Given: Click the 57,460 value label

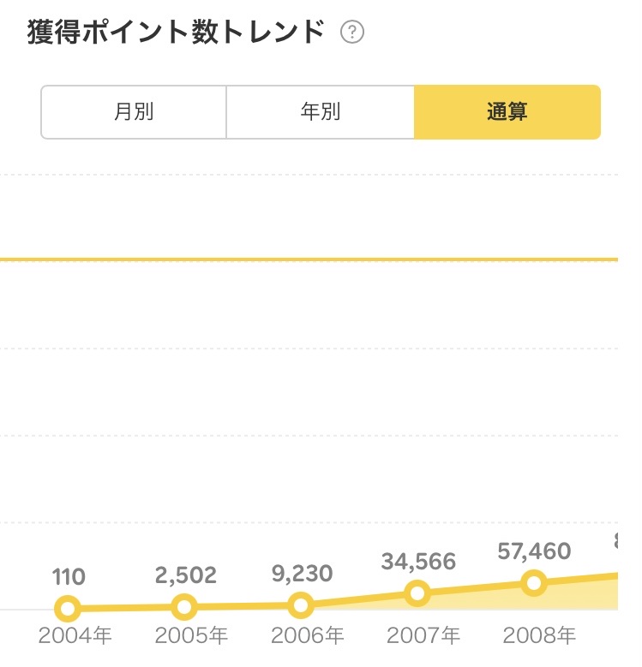Looking at the screenshot, I should point(534,551).
